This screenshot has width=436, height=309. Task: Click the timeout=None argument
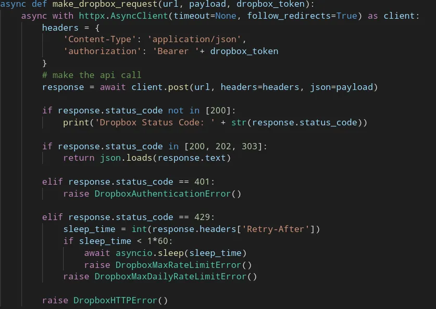coord(205,16)
